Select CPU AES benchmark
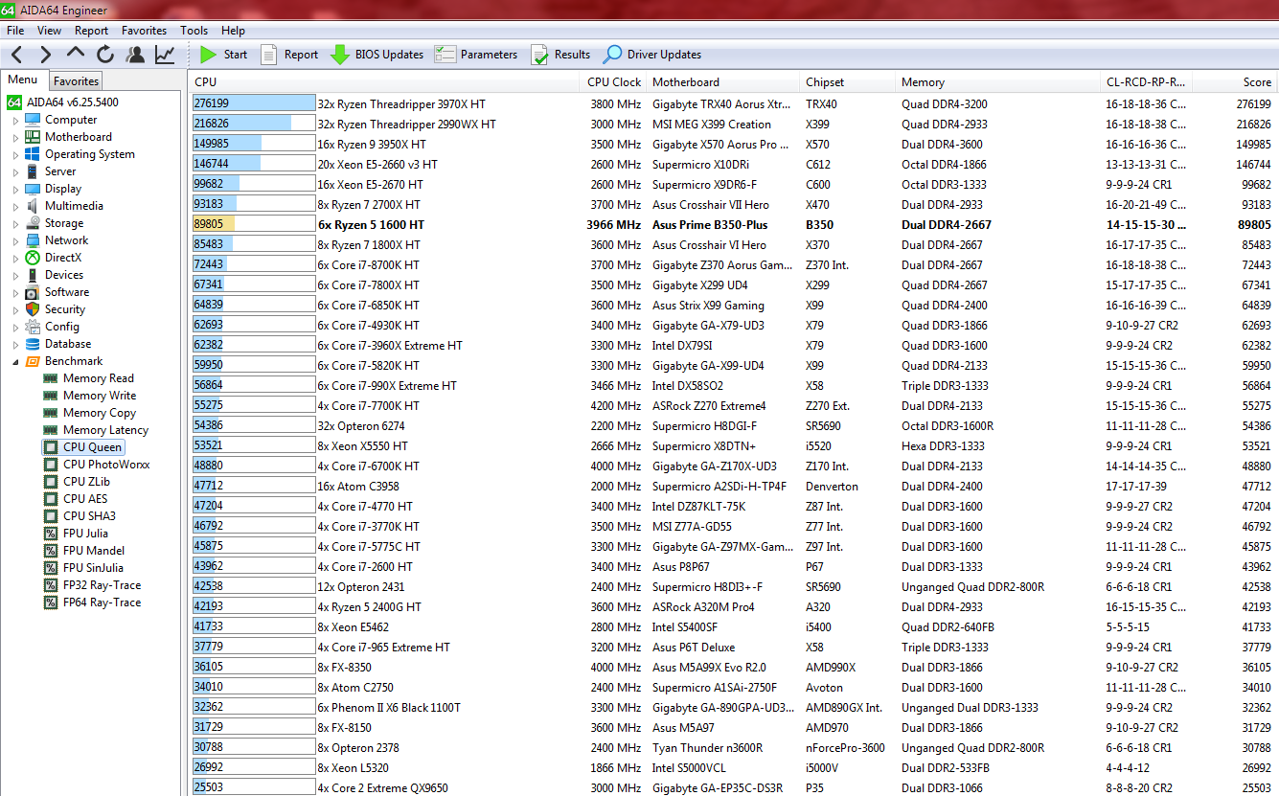Screen dimensions: 1279x796 [85, 499]
